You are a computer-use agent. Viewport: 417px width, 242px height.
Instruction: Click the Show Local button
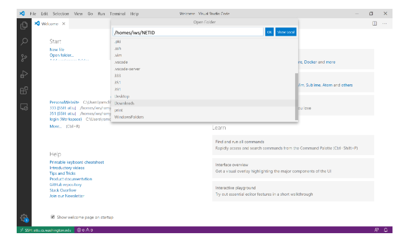[286, 32]
